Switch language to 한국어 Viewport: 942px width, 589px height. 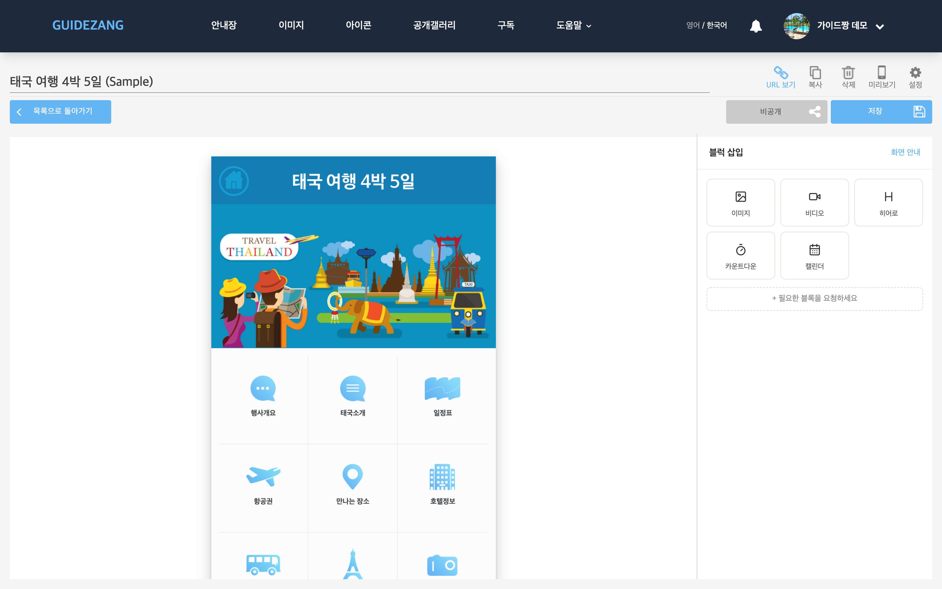pyautogui.click(x=717, y=25)
